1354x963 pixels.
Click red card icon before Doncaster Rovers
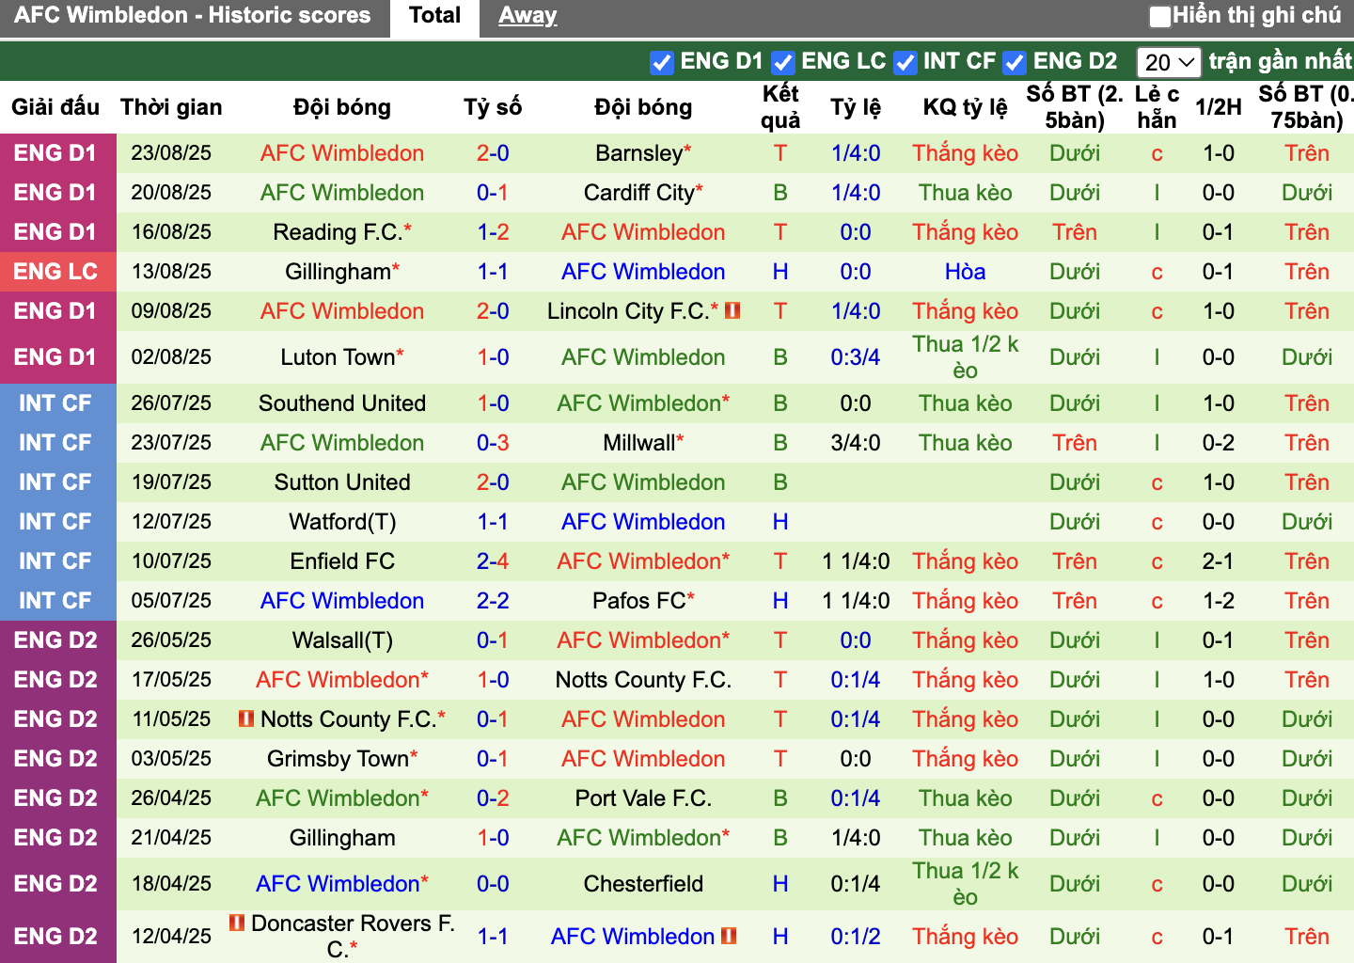[237, 923]
